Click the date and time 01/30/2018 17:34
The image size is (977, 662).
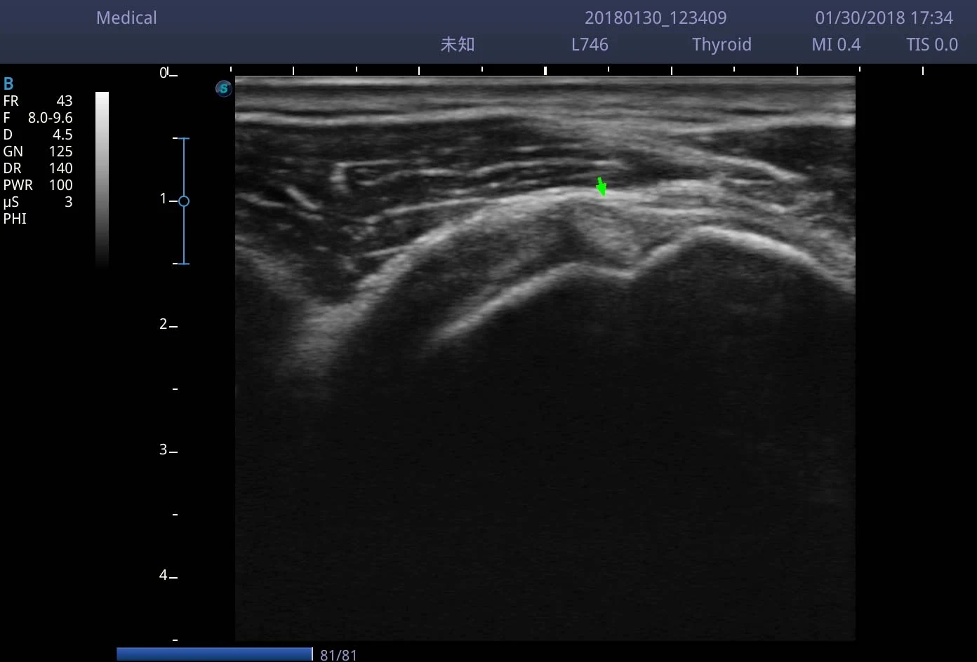coord(884,18)
